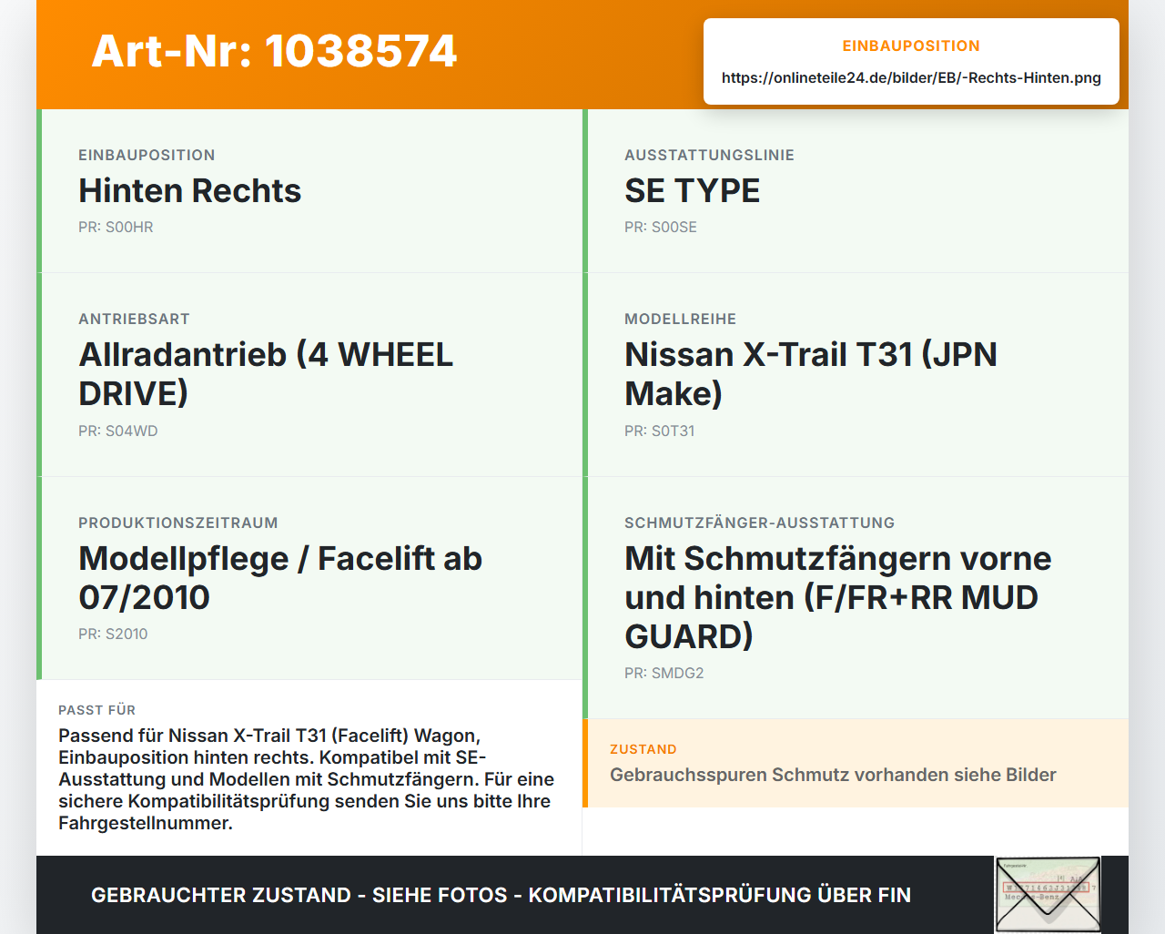
Task: Select Nissan X-Trail T31 (JPN Make) text
Action: click(811, 373)
